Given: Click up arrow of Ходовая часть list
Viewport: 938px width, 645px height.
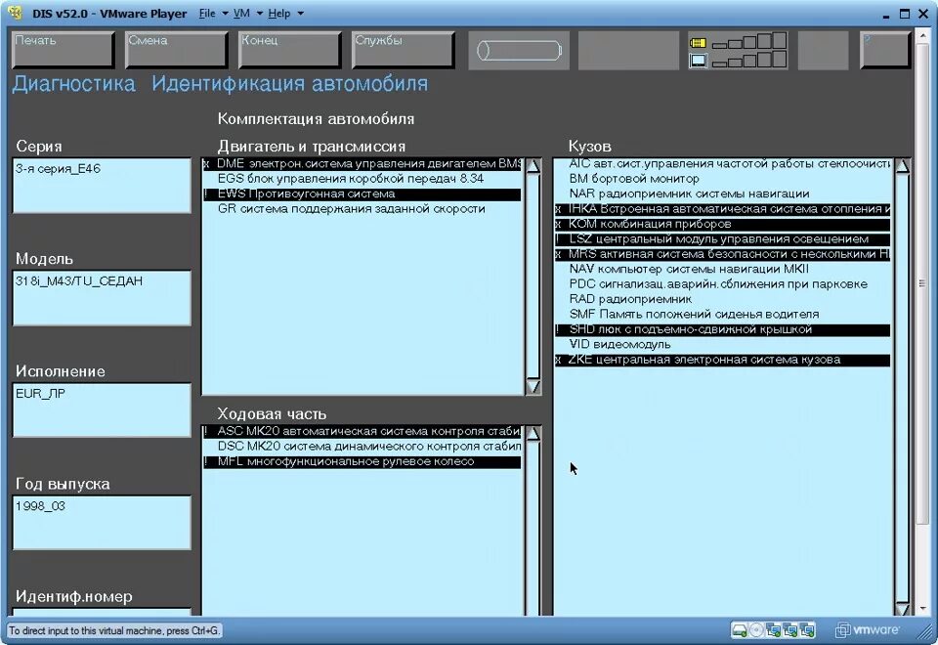Looking at the screenshot, I should point(533,433).
